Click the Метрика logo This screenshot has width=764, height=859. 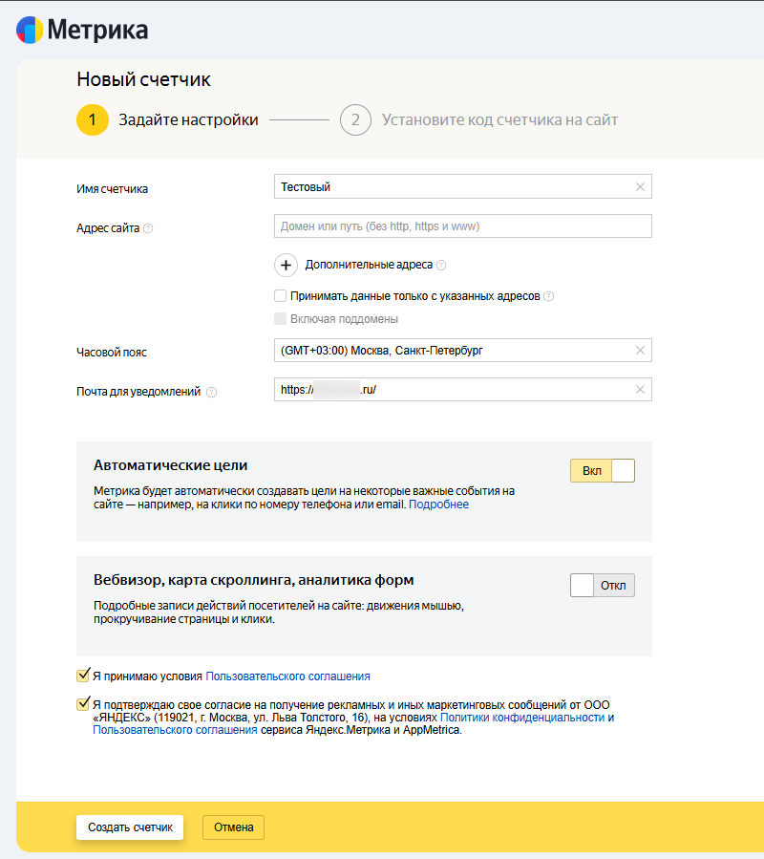[82, 31]
